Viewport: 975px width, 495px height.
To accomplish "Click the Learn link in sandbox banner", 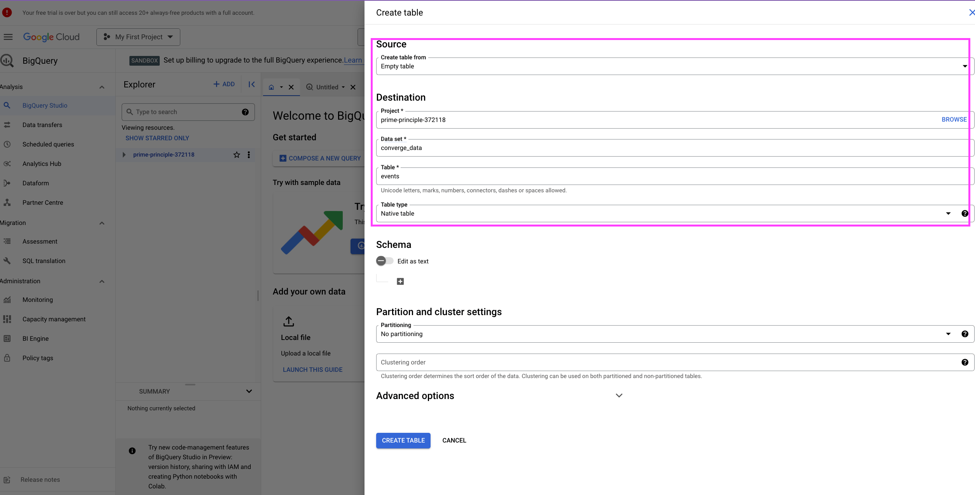I will (353, 60).
